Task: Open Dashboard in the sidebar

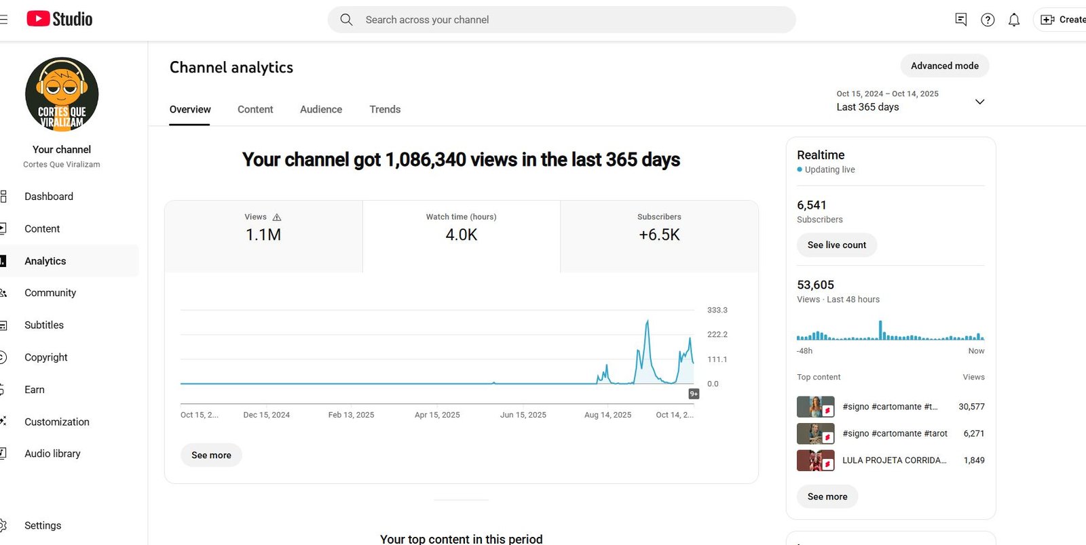Action: coord(49,197)
